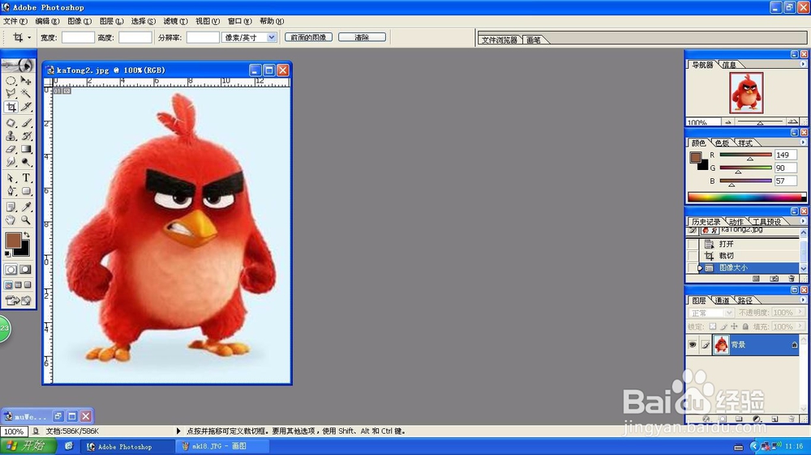
Task: Open the History panel flyout menu arrow
Action: coord(803,221)
